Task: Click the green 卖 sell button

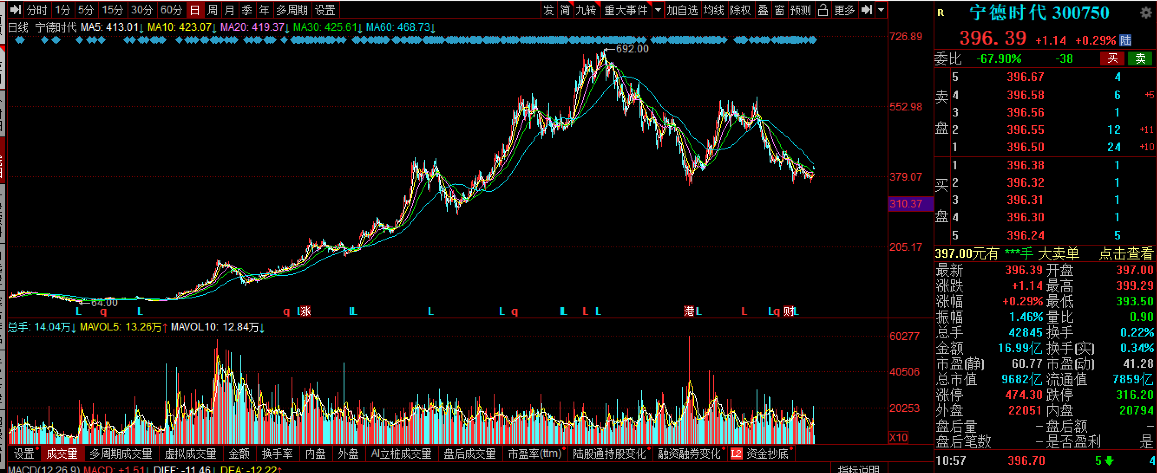Action: tap(1140, 58)
